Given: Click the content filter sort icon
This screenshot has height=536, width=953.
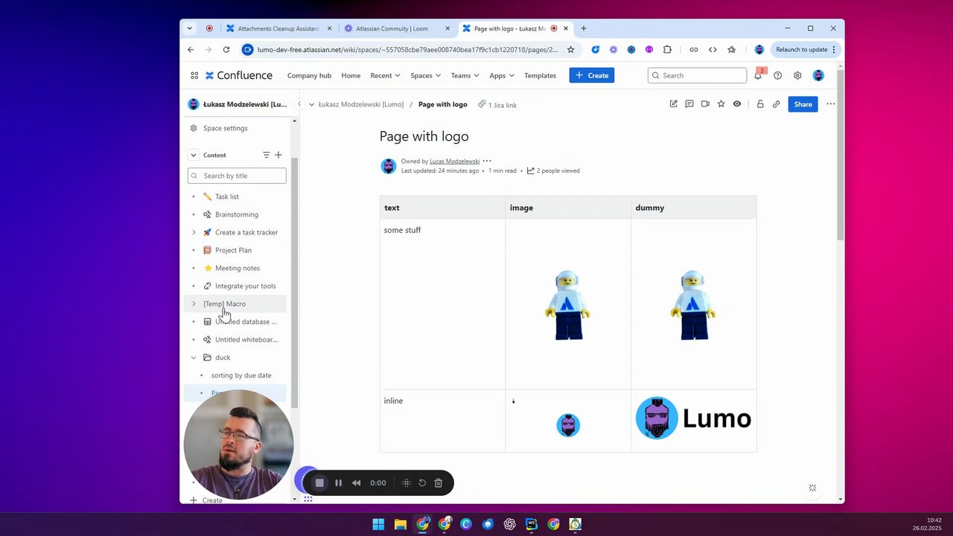Looking at the screenshot, I should coord(266,155).
